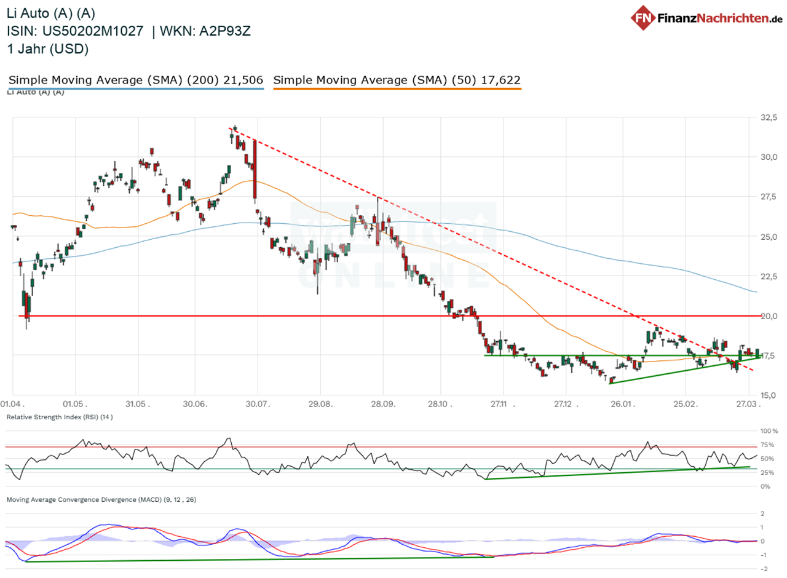The image size is (787, 578).
Task: Click the "01.04" date axis label
Action: [x=10, y=405]
